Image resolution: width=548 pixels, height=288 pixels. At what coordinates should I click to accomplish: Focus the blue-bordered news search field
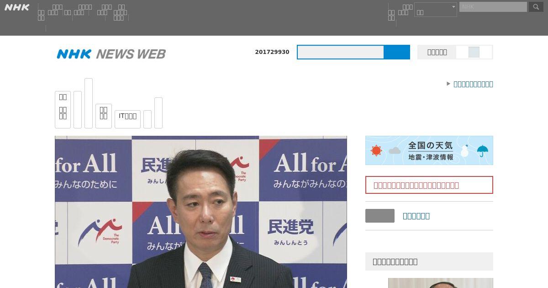(x=341, y=52)
